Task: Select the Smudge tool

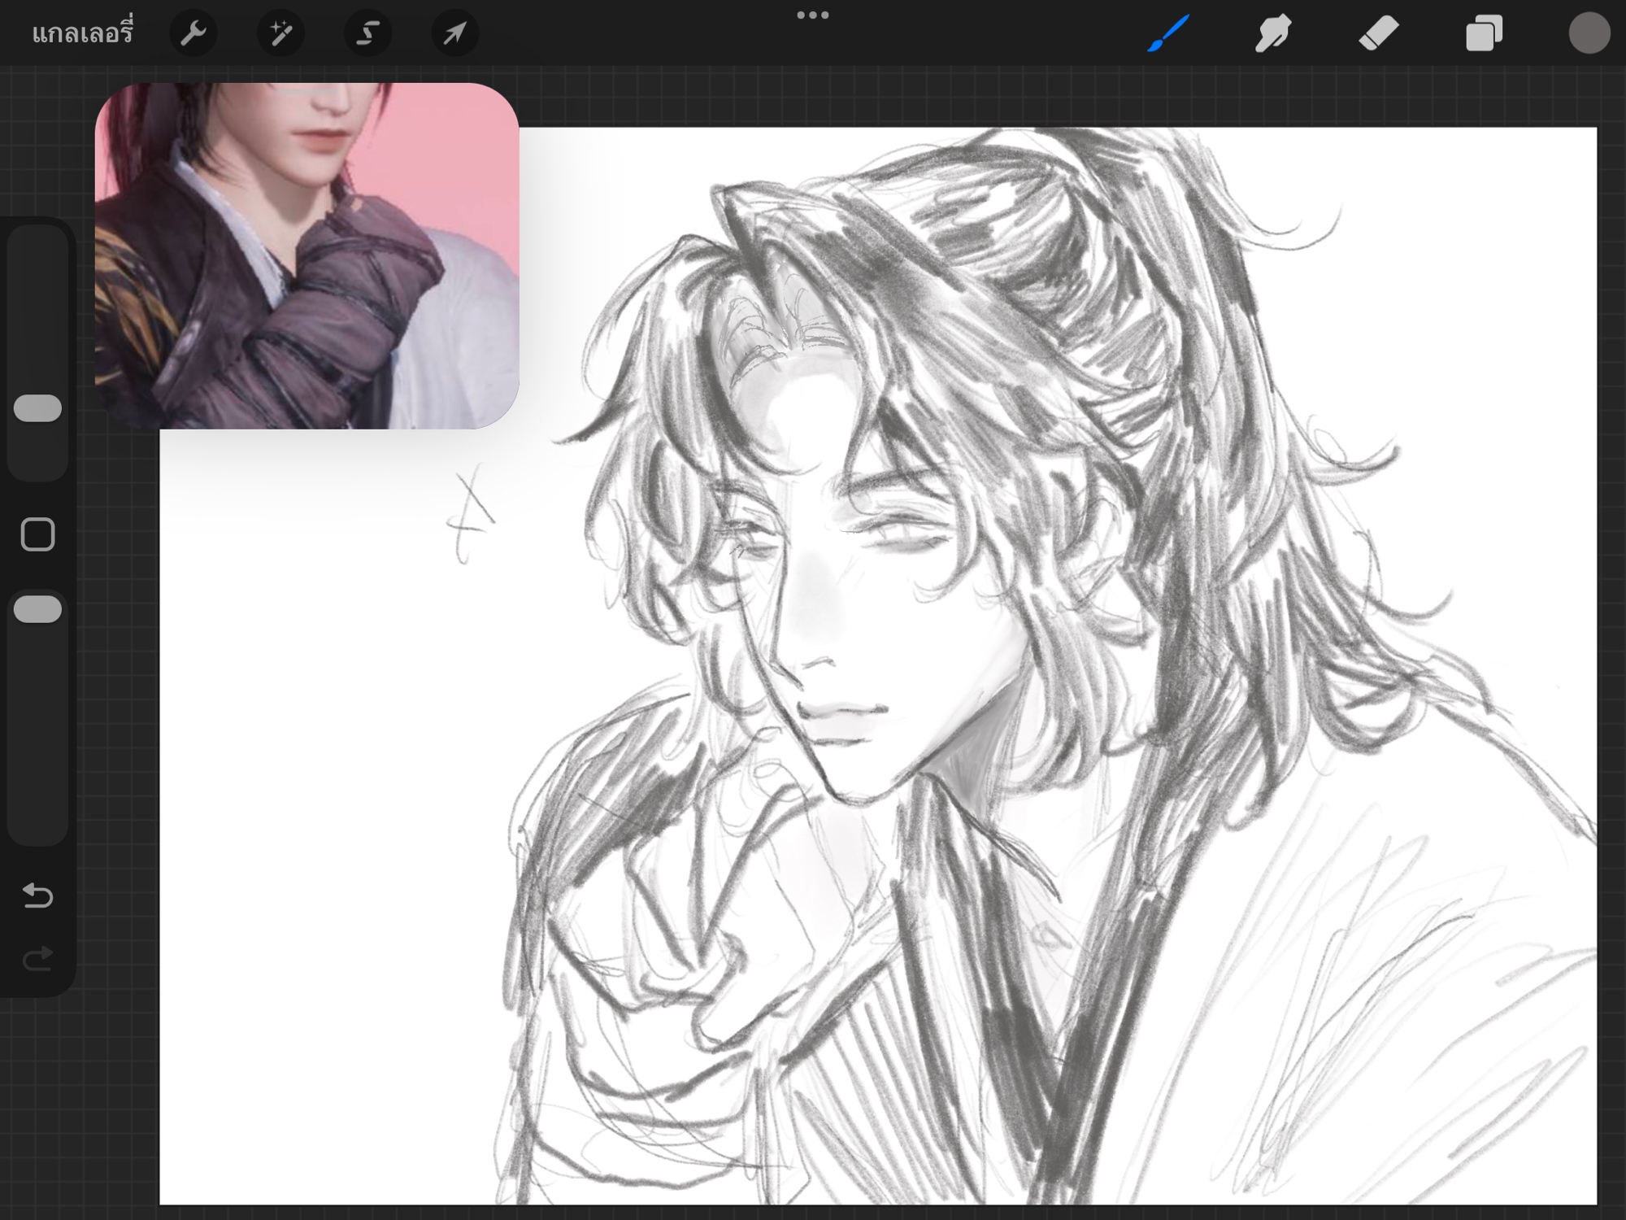Action: [1272, 33]
